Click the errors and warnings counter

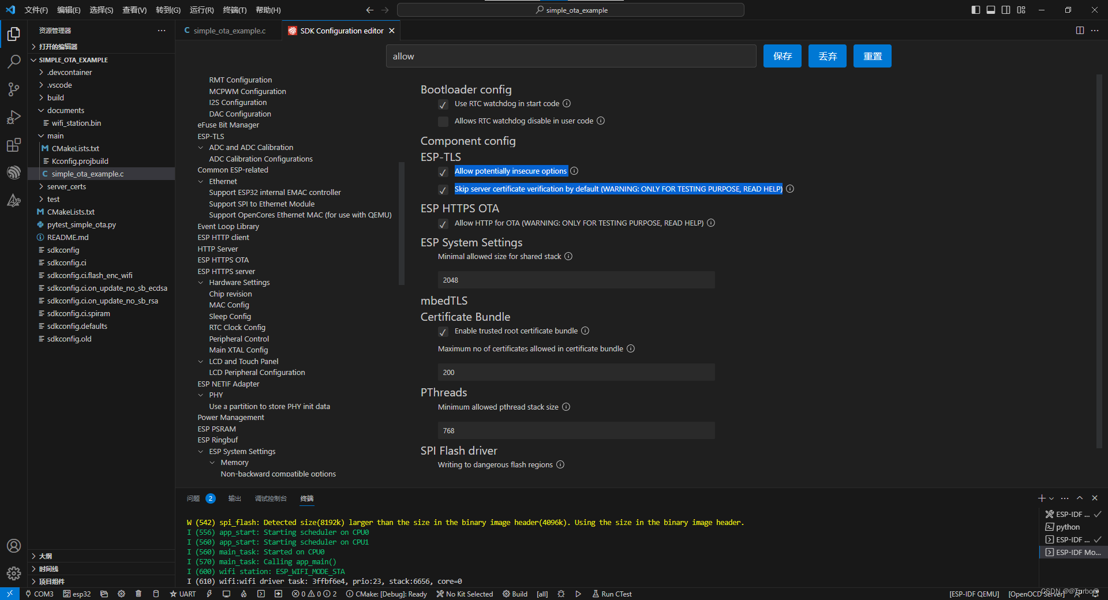(314, 594)
